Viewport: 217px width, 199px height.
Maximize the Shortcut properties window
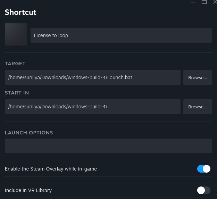[x=204, y=2]
